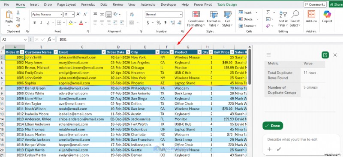Open the Comments button
The image size is (343, 157).
pos(315,4)
